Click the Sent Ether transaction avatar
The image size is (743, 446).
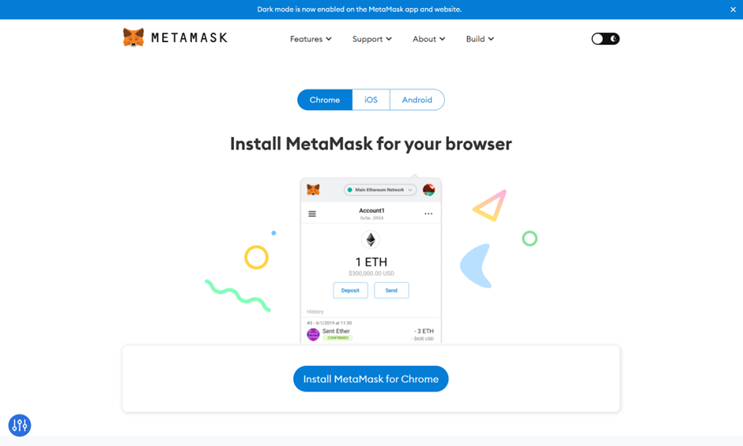(x=313, y=334)
